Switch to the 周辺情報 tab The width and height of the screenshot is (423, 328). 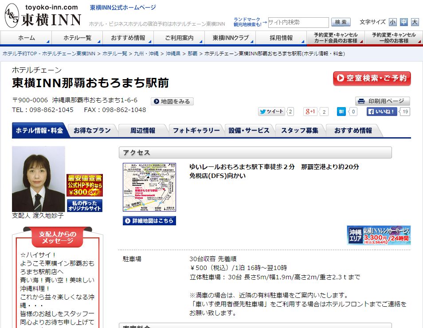[x=143, y=131]
